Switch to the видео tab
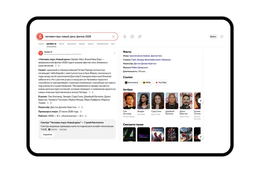This screenshot has height=173, width=260. pyautogui.click(x=82, y=44)
